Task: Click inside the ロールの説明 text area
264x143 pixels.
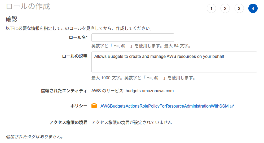Action: pyautogui.click(x=174, y=62)
